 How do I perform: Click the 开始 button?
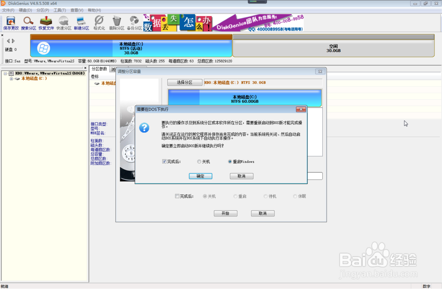(x=225, y=213)
